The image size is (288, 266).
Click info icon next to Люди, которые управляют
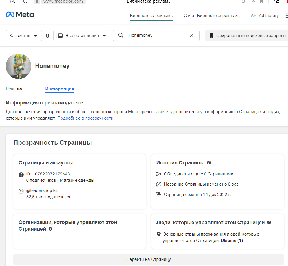pyautogui.click(x=269, y=223)
